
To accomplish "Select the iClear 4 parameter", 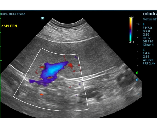I will [x=149, y=45].
